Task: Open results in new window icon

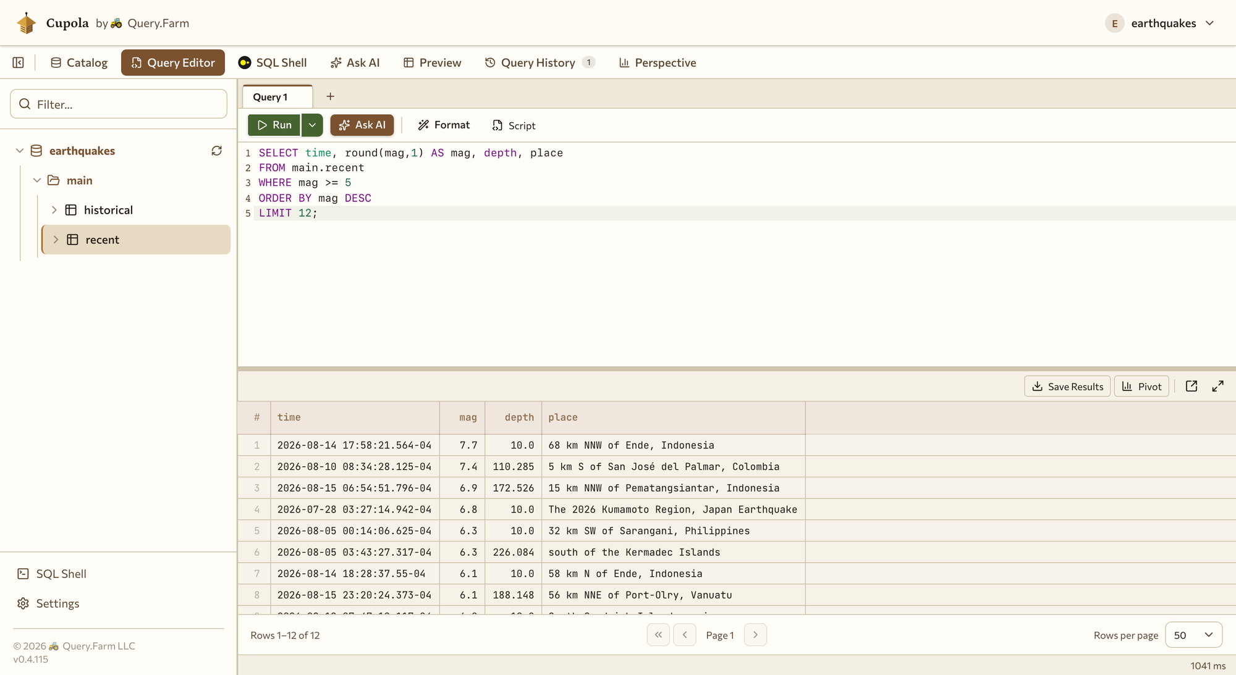Action: point(1192,386)
